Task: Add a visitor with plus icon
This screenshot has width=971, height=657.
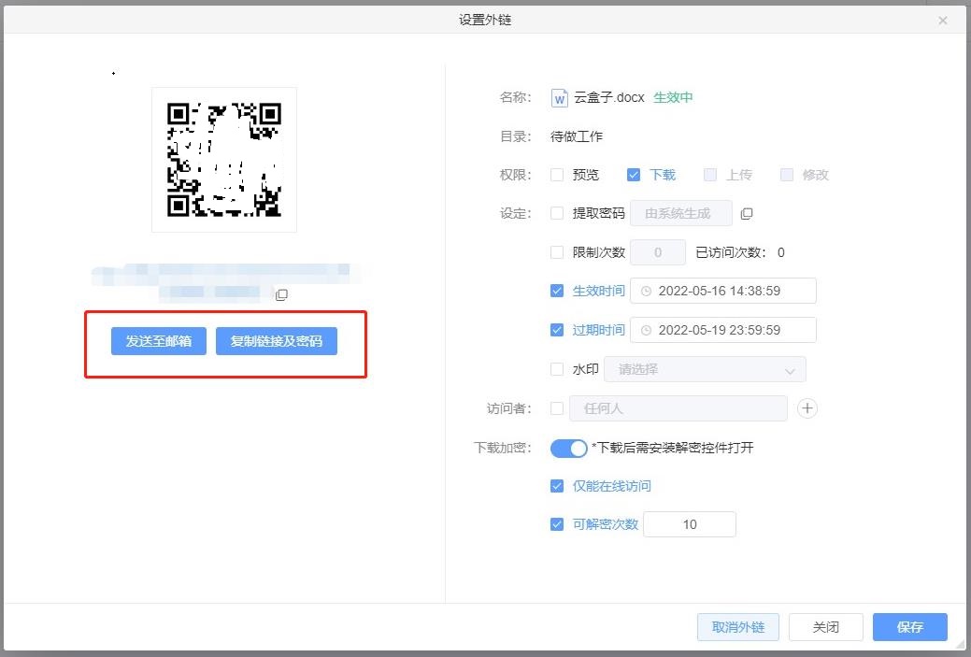Action: (807, 408)
